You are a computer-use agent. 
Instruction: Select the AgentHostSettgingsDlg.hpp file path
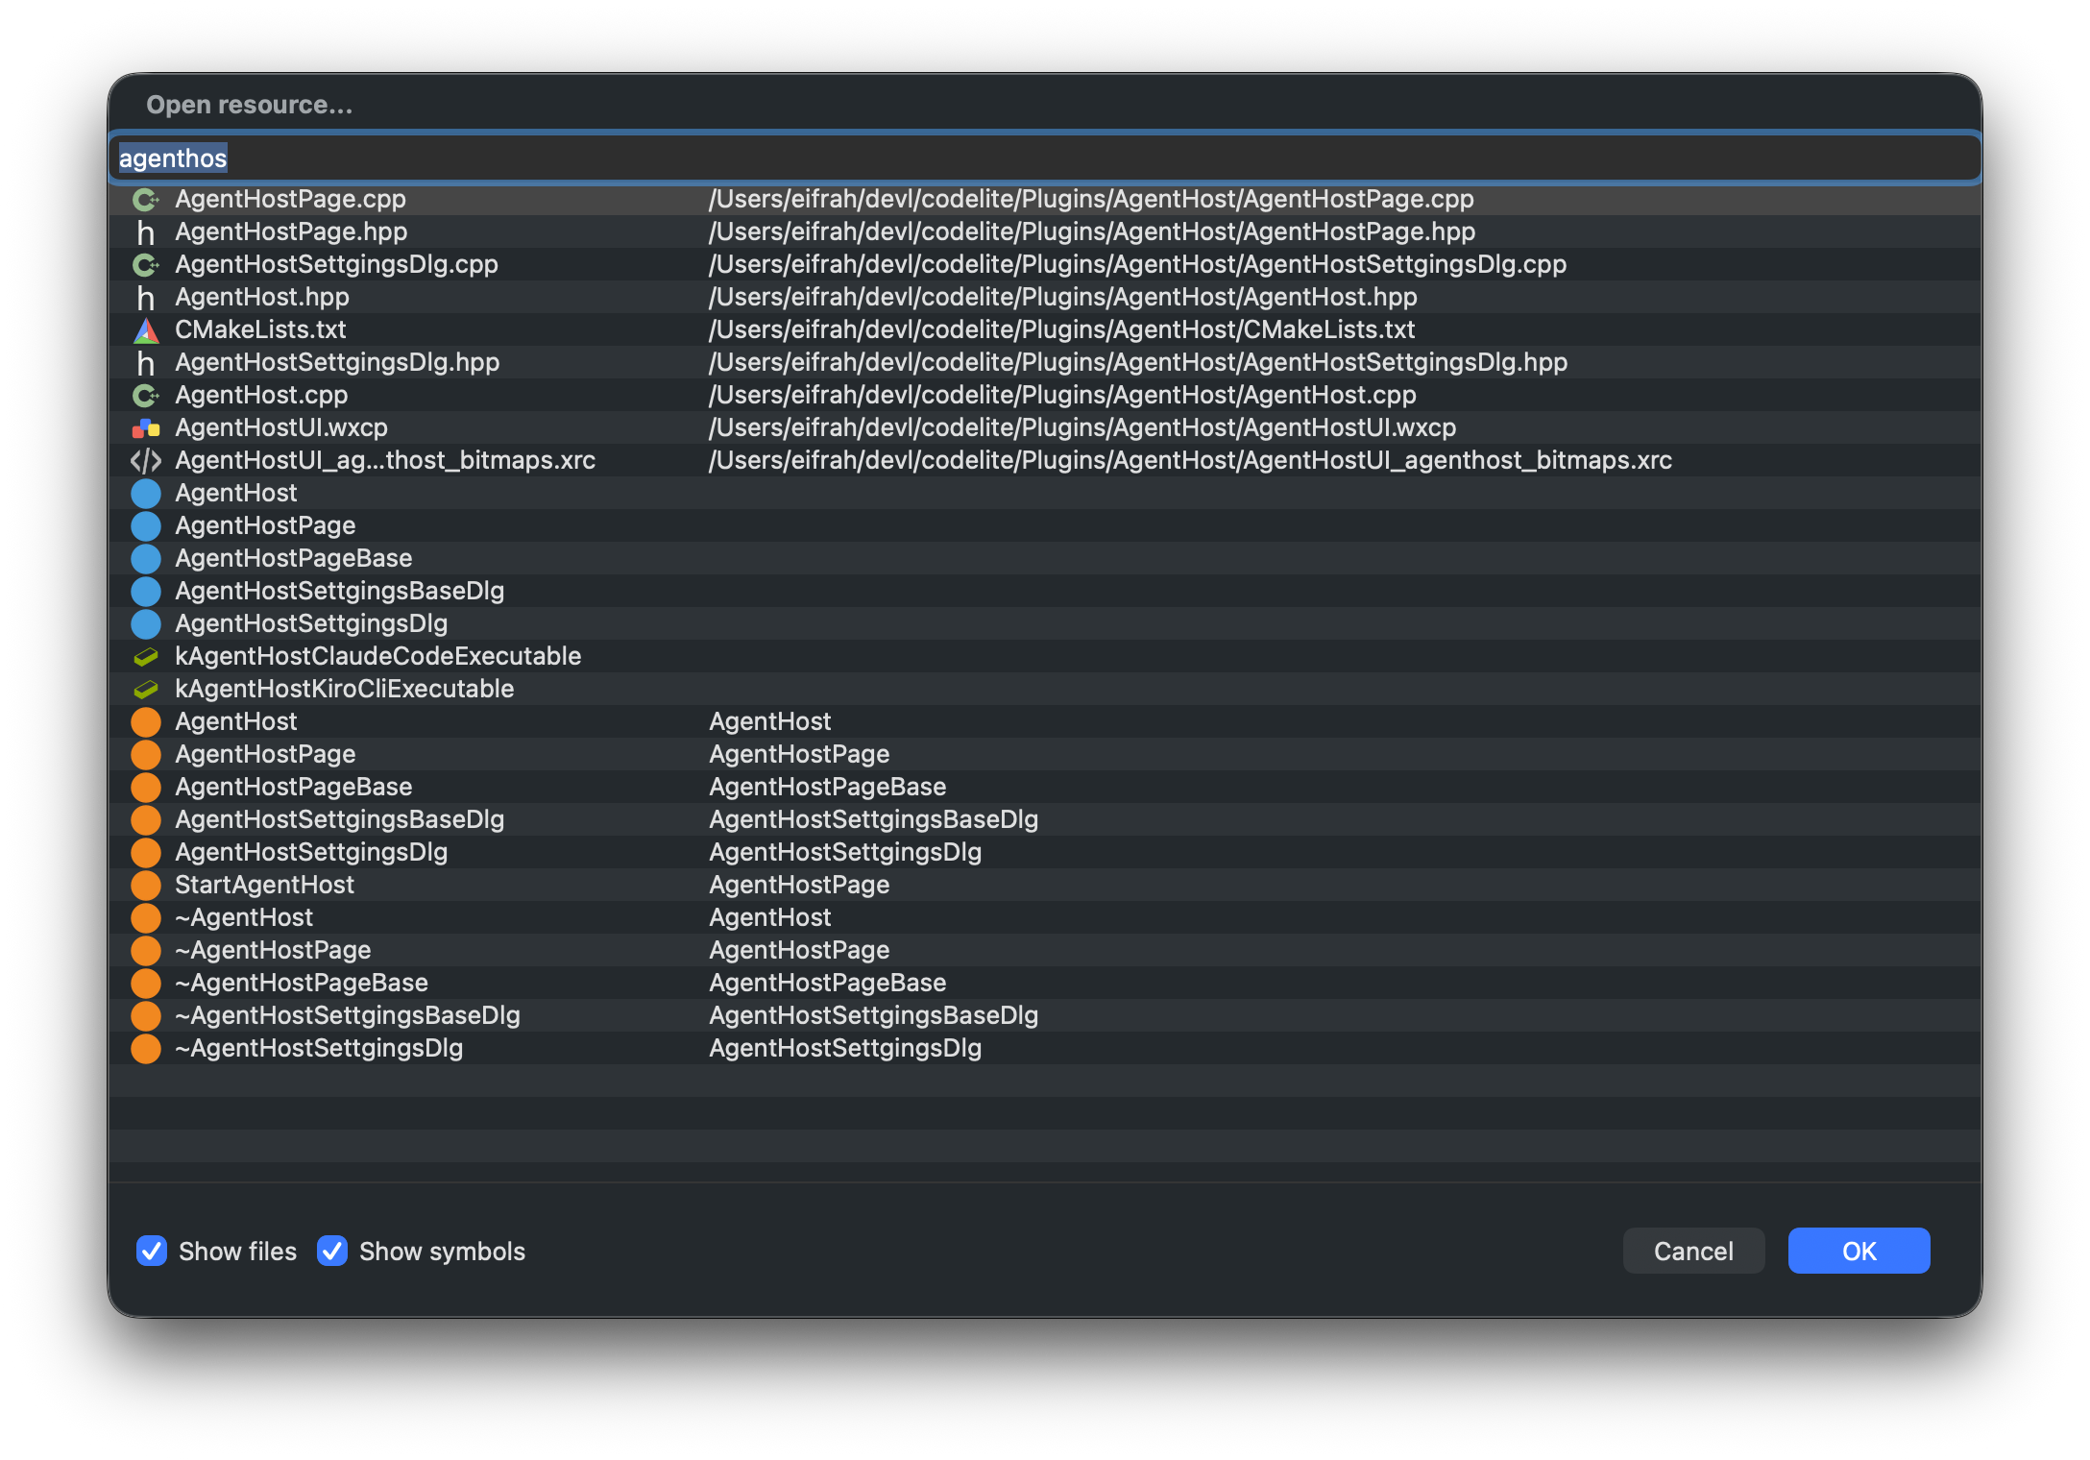(1138, 362)
